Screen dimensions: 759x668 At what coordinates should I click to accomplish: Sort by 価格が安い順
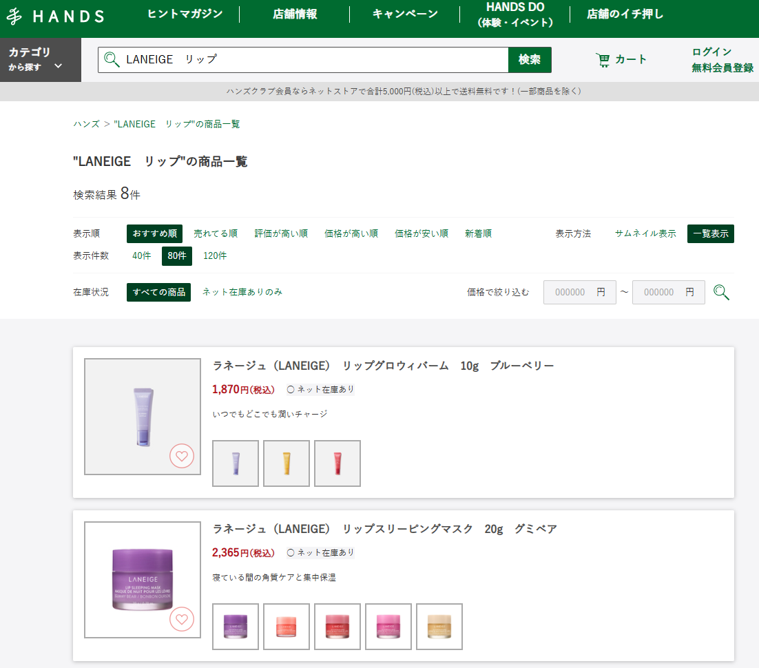pyautogui.click(x=422, y=234)
